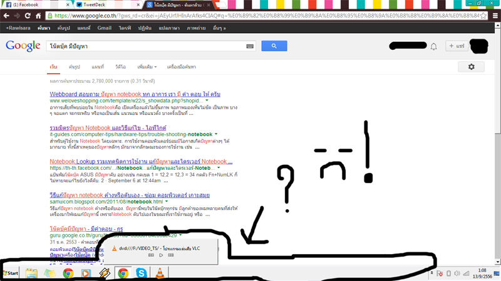The image size is (501, 281).
Task: Click previous in the VLC thumbnail preview
Action: (151, 255)
